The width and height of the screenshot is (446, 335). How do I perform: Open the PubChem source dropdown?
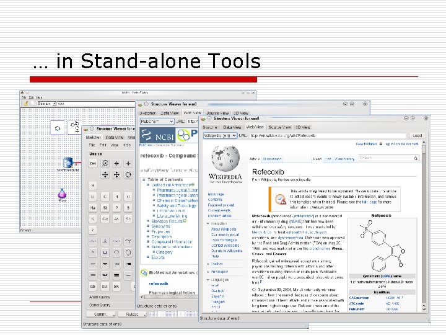point(157,122)
